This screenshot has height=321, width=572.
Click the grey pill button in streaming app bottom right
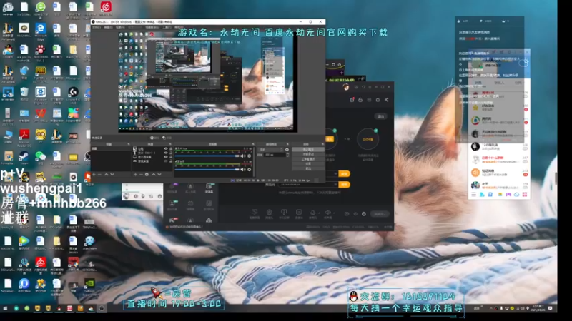point(380,214)
